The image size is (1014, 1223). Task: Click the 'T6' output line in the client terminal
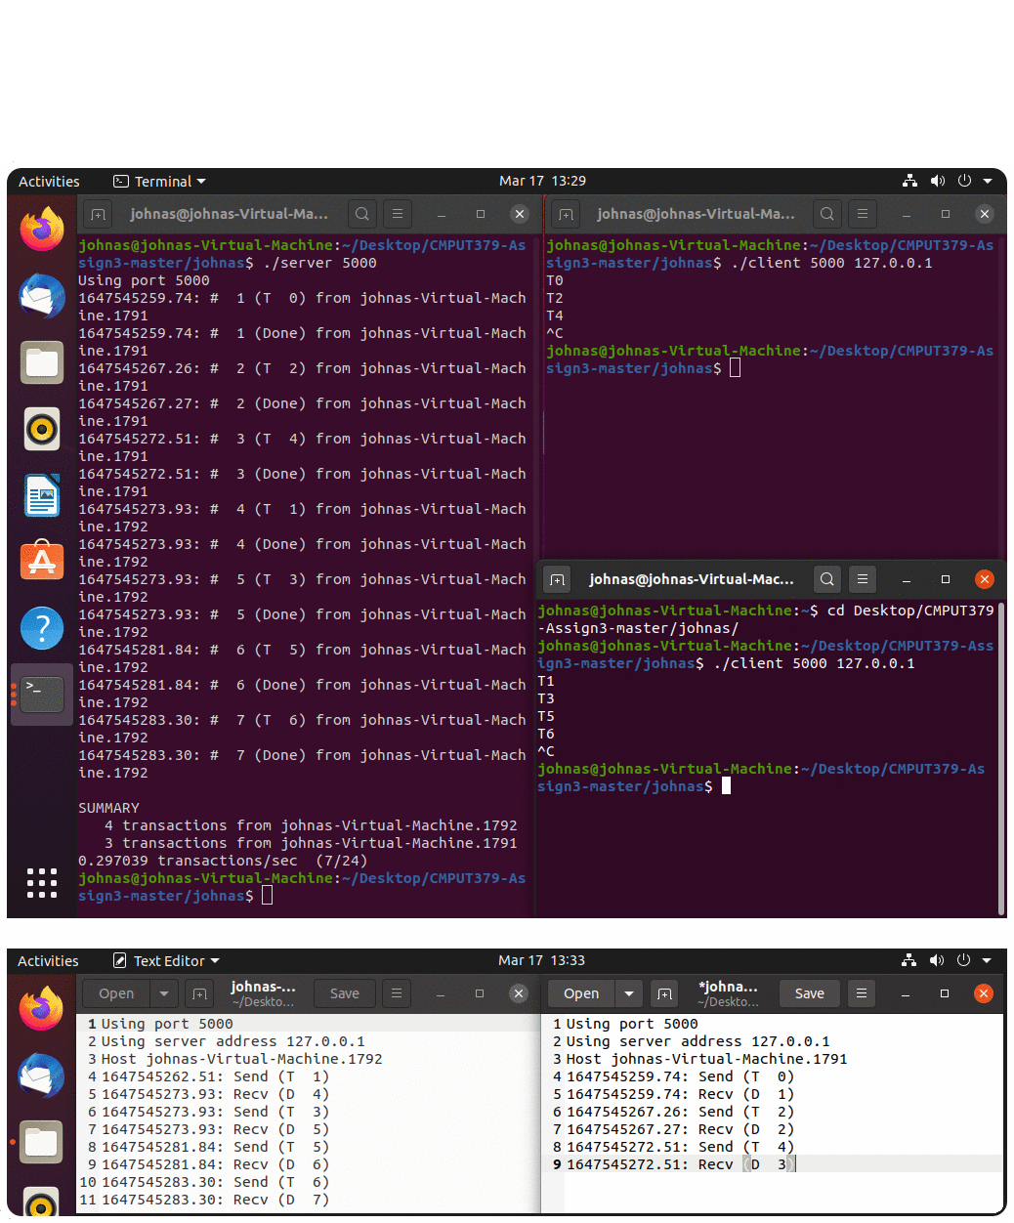click(x=546, y=734)
